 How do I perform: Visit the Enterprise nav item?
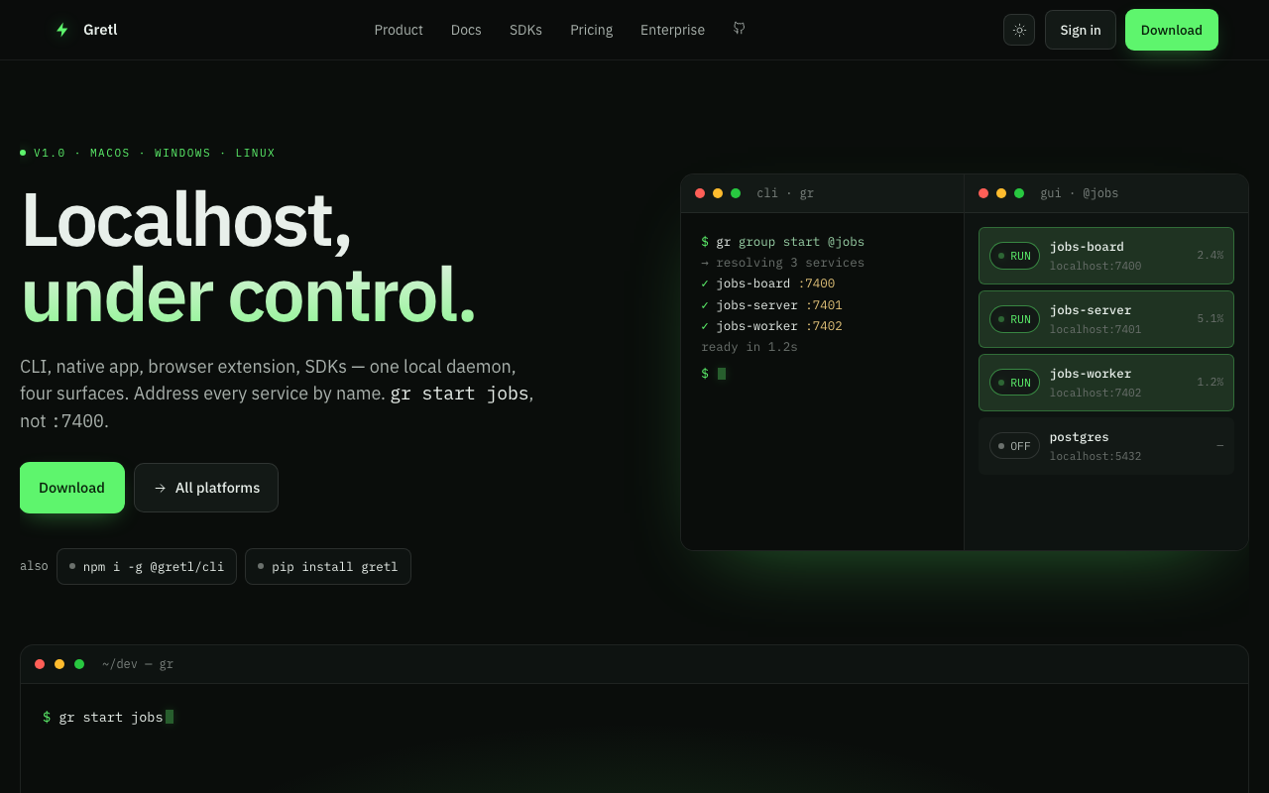[x=672, y=30]
